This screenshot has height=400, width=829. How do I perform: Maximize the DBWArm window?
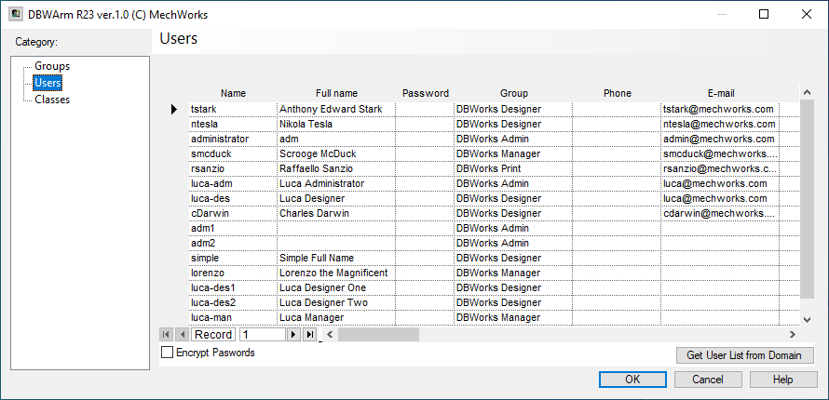[764, 14]
